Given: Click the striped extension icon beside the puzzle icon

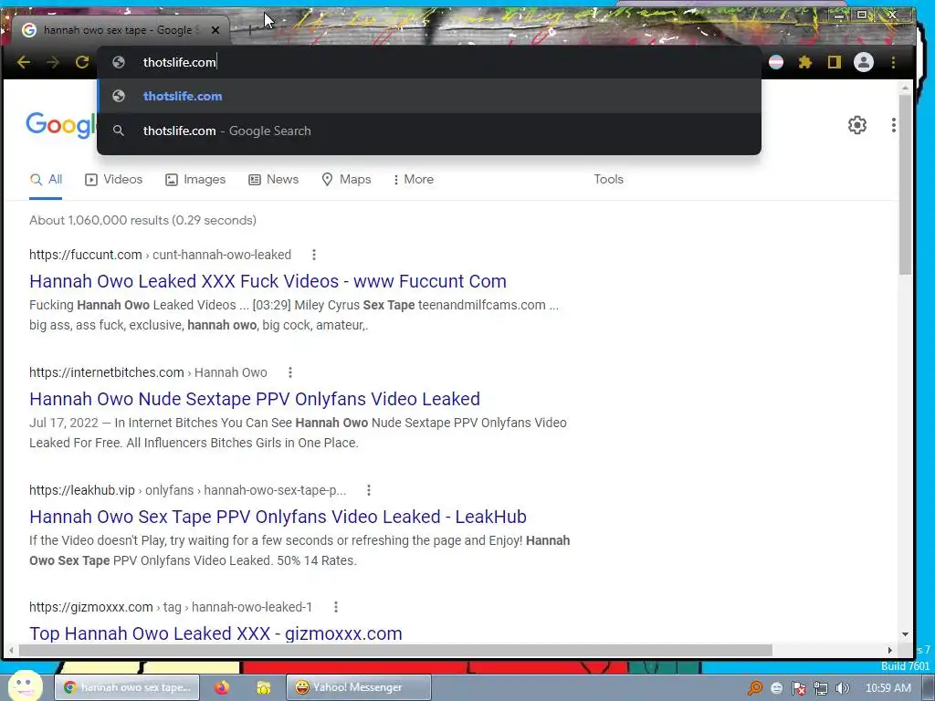Looking at the screenshot, I should (x=776, y=62).
